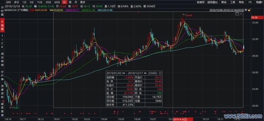Open 成交明细 in the left sidebar

2,60
